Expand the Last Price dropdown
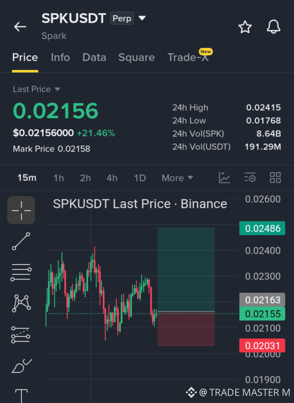 click(x=36, y=89)
